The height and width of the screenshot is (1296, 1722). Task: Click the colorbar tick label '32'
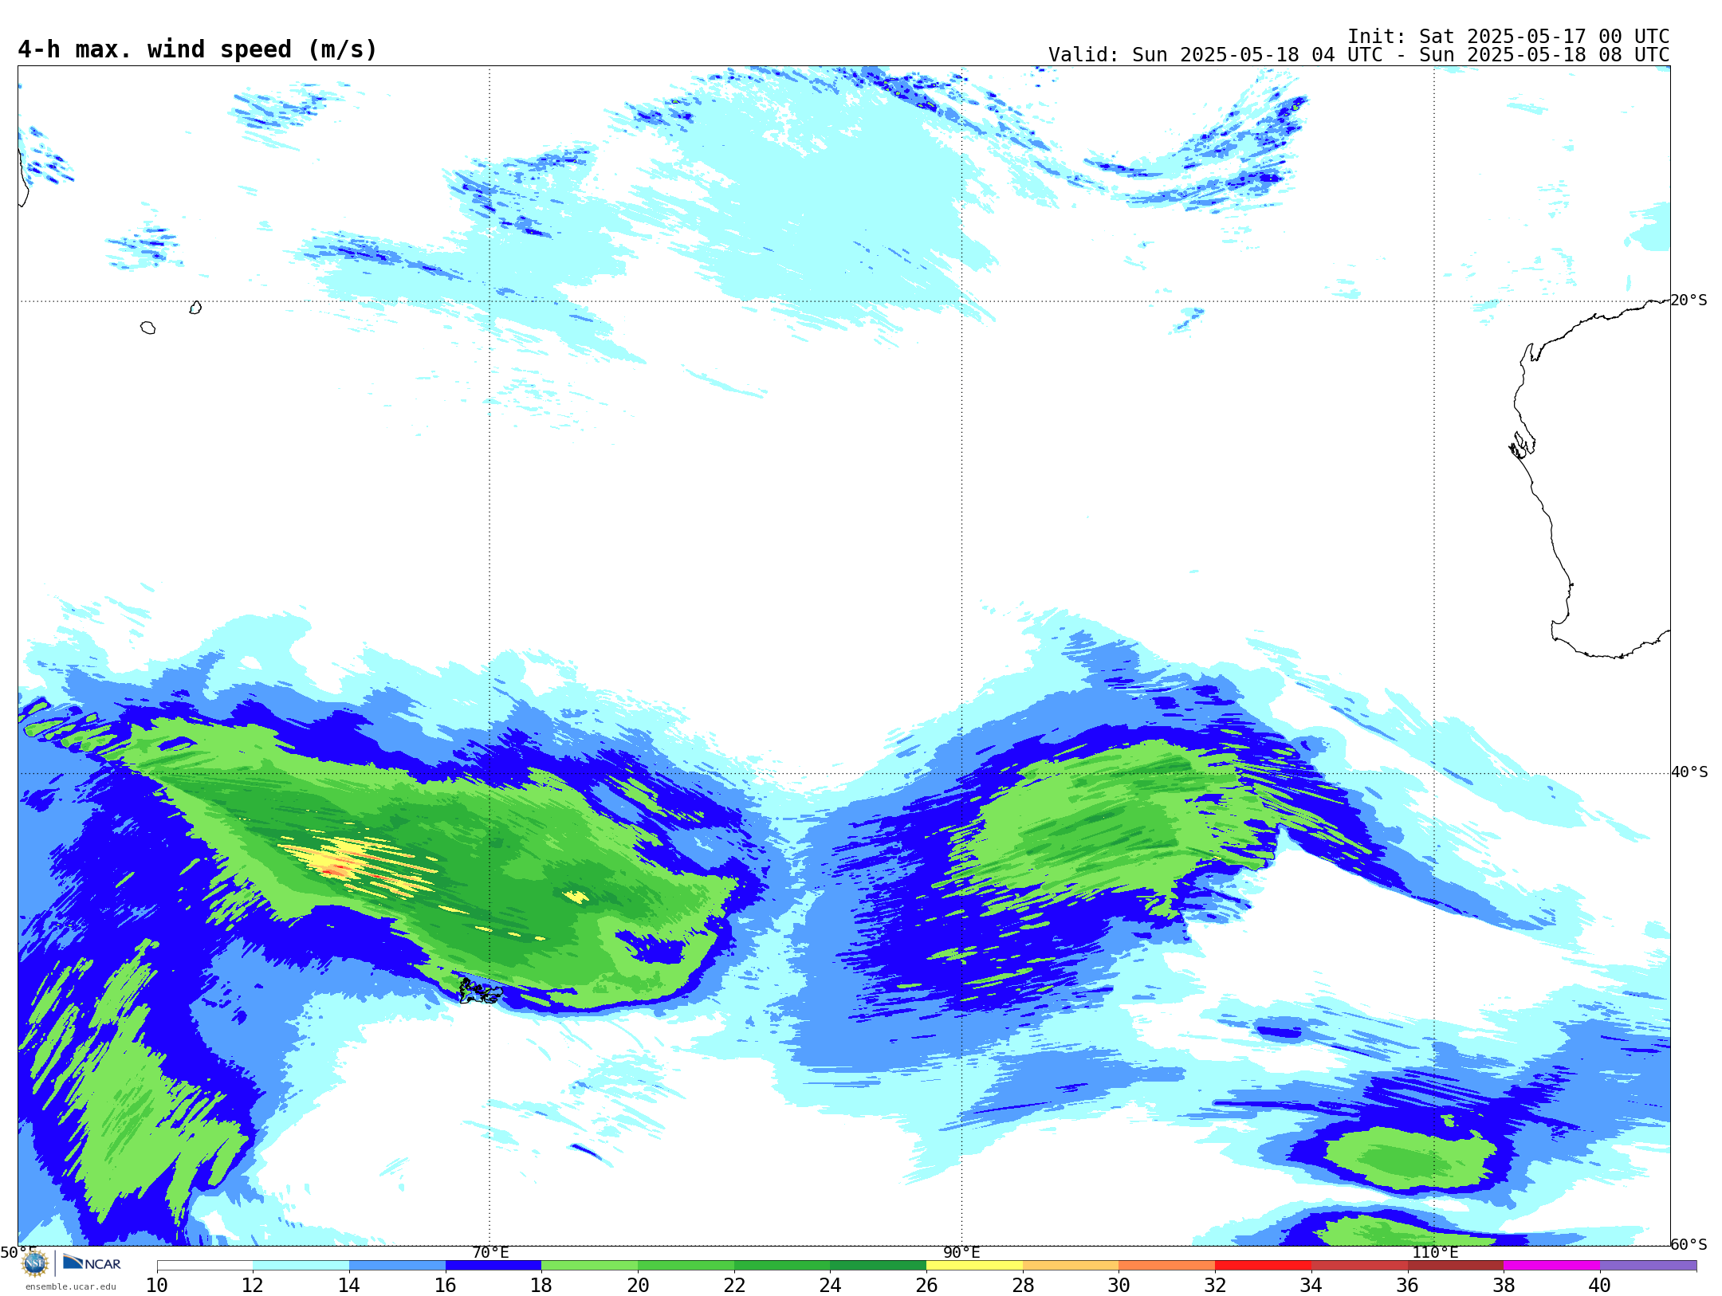pyautogui.click(x=1215, y=1285)
